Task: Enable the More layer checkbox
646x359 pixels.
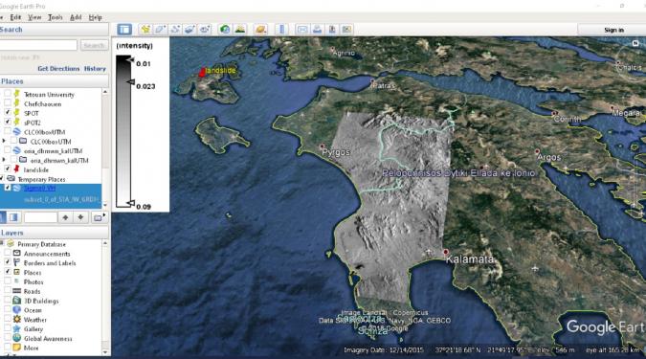Action: point(8,348)
